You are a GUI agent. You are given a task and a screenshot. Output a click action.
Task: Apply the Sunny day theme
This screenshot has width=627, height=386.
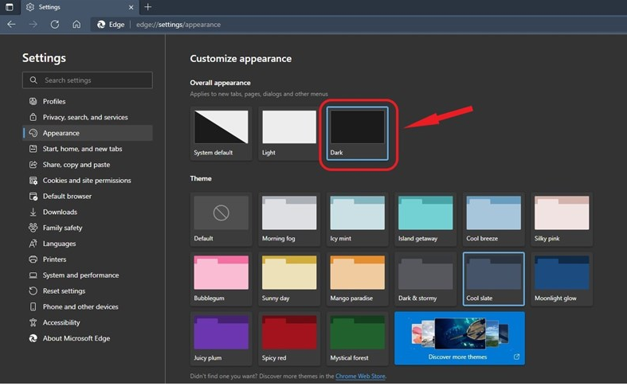tap(289, 279)
